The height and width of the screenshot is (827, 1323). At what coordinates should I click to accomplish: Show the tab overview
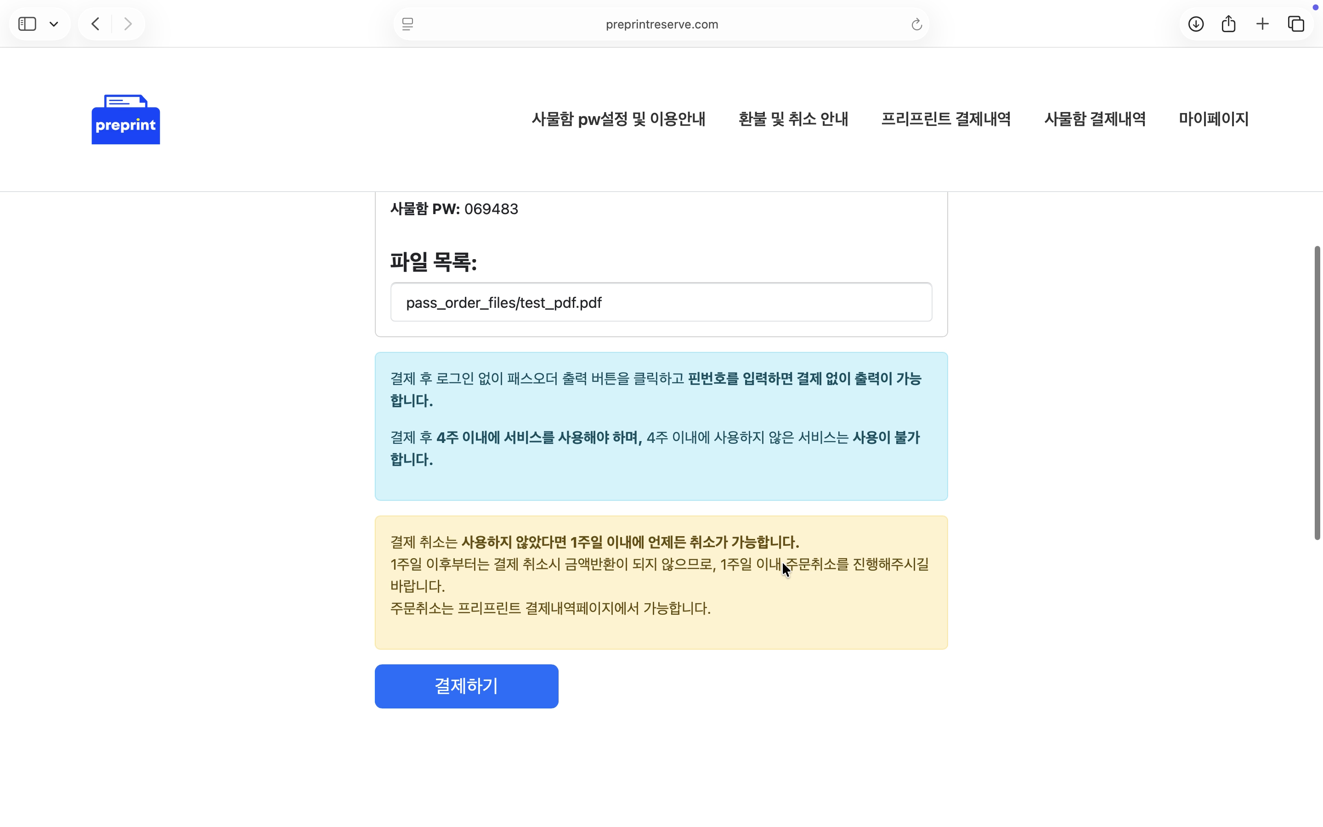click(x=1295, y=23)
